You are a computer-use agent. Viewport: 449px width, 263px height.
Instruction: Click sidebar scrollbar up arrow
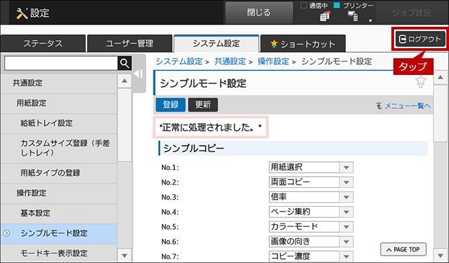click(124, 81)
